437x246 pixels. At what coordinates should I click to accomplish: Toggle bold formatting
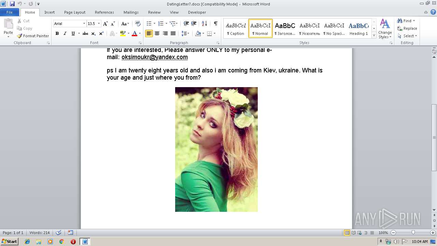57,33
